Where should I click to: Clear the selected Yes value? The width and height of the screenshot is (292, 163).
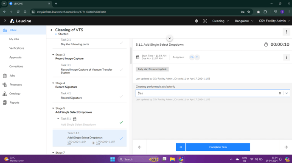click(x=280, y=93)
